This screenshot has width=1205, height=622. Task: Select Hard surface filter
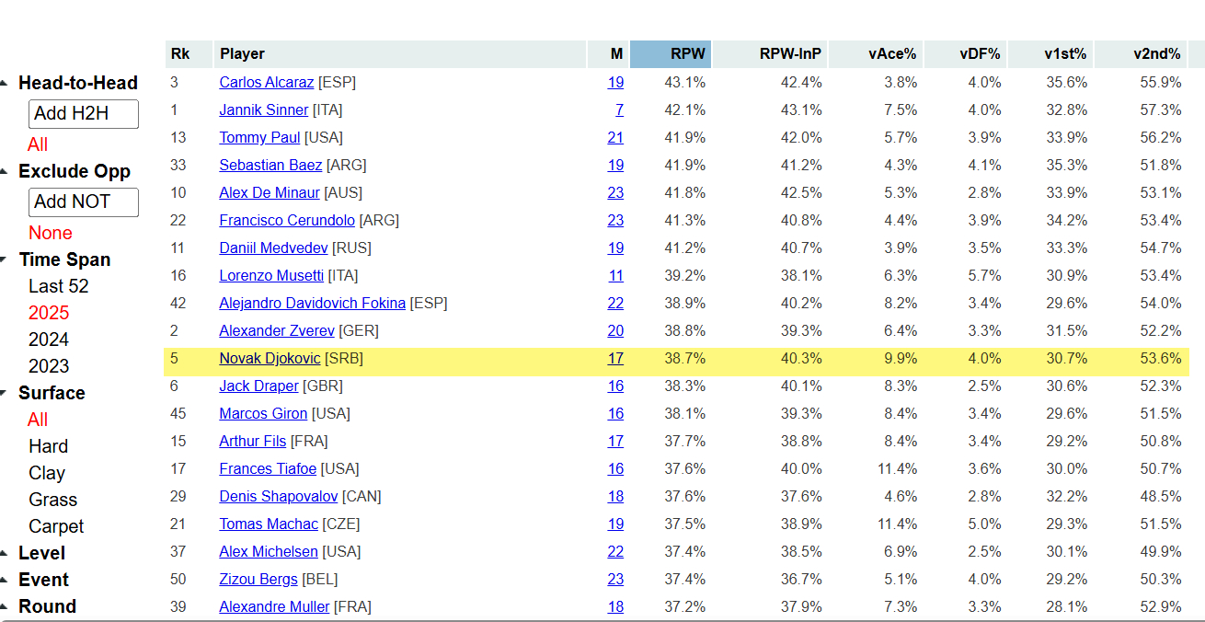48,446
